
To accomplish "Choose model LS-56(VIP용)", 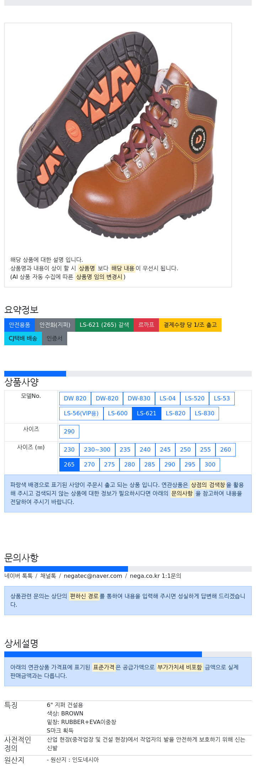I will [x=81, y=413].
